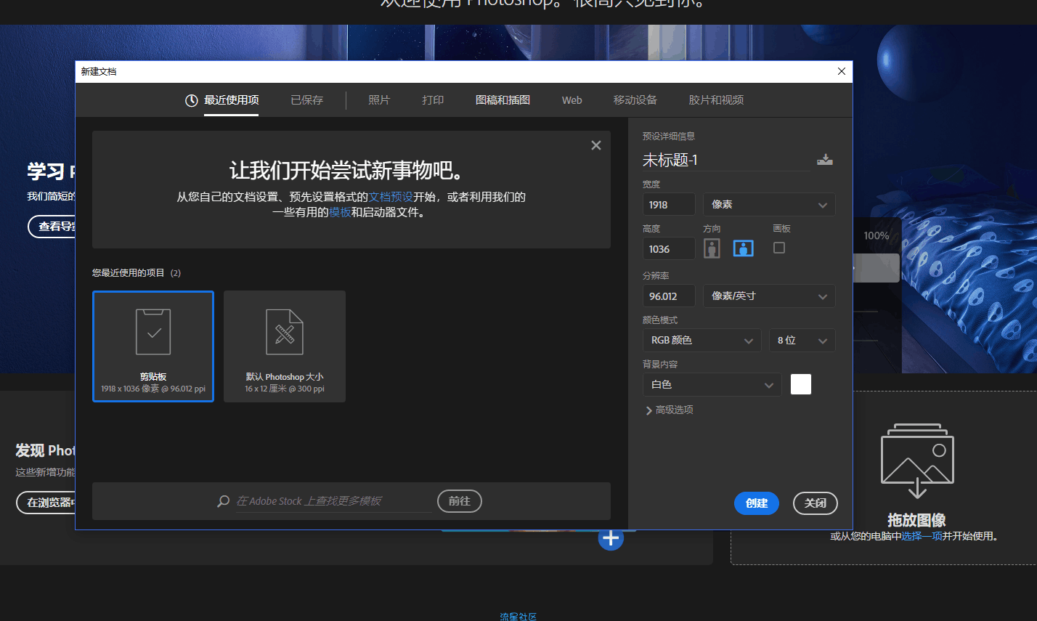Click the 选择一项 link in home screen
1037x621 pixels.
coord(922,537)
